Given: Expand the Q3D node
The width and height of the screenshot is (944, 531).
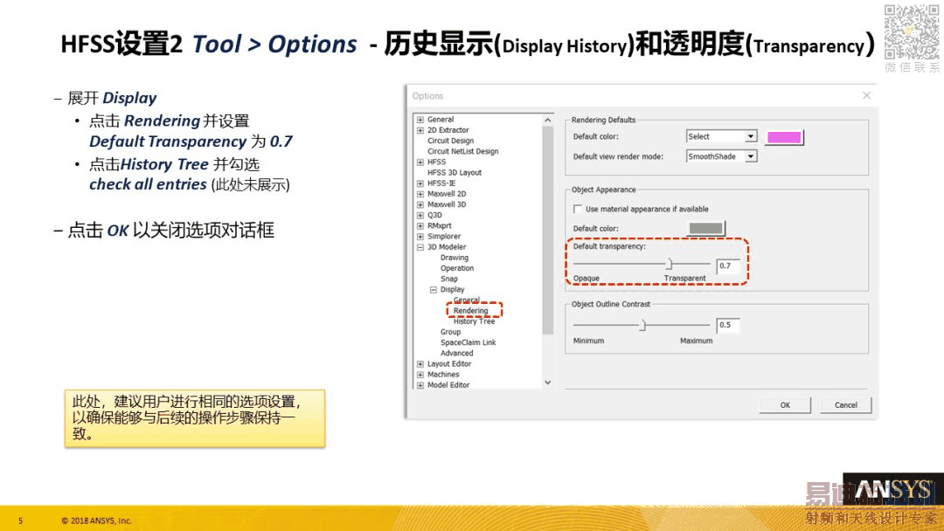Looking at the screenshot, I should click(420, 216).
